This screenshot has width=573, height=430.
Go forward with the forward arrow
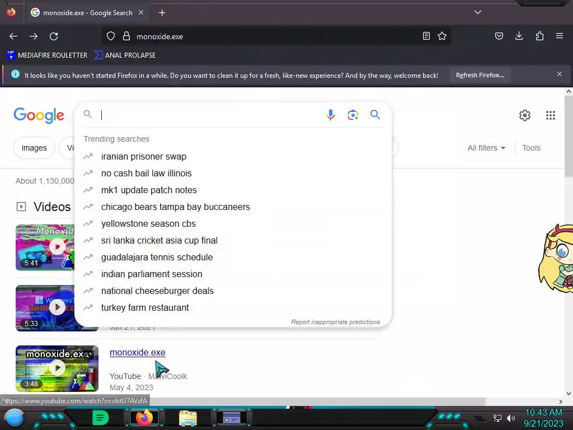[x=34, y=36]
